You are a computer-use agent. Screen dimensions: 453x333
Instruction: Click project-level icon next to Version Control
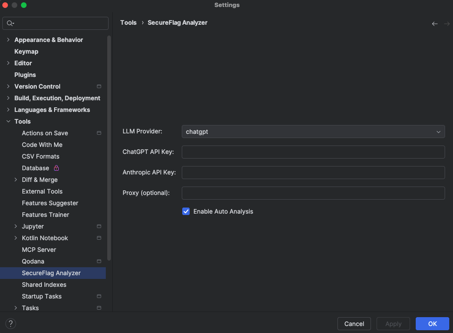99,87
